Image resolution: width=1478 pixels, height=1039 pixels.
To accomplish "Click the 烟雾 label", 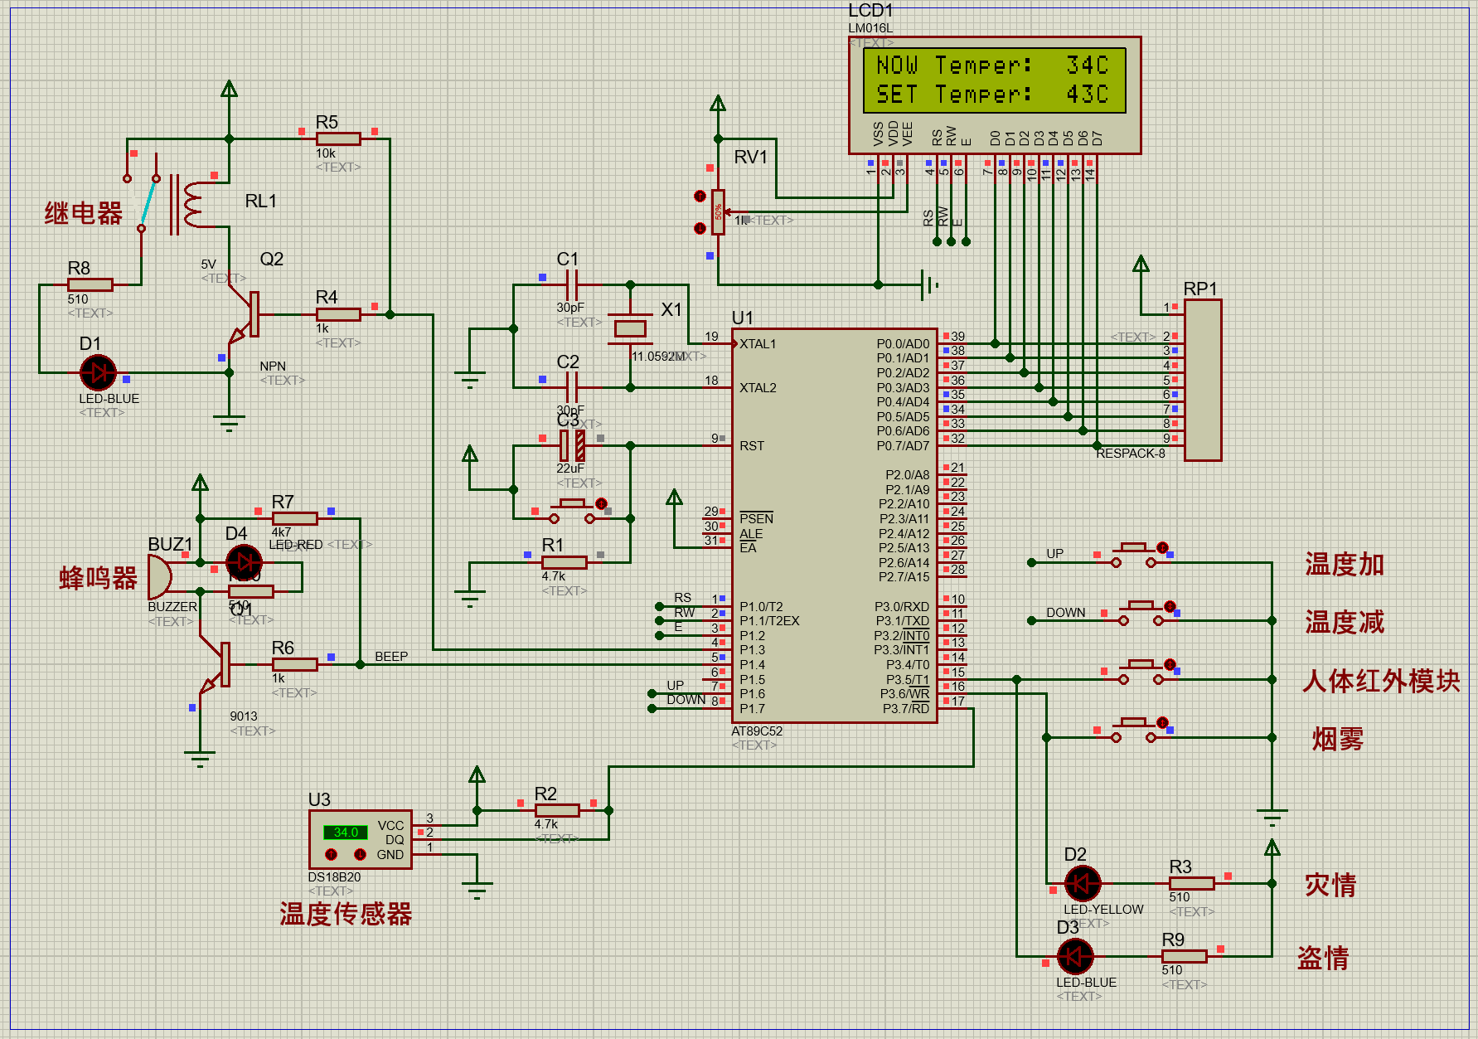I will pos(1338,739).
